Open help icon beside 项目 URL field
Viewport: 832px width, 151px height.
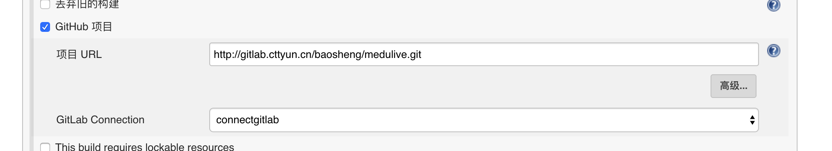(773, 51)
